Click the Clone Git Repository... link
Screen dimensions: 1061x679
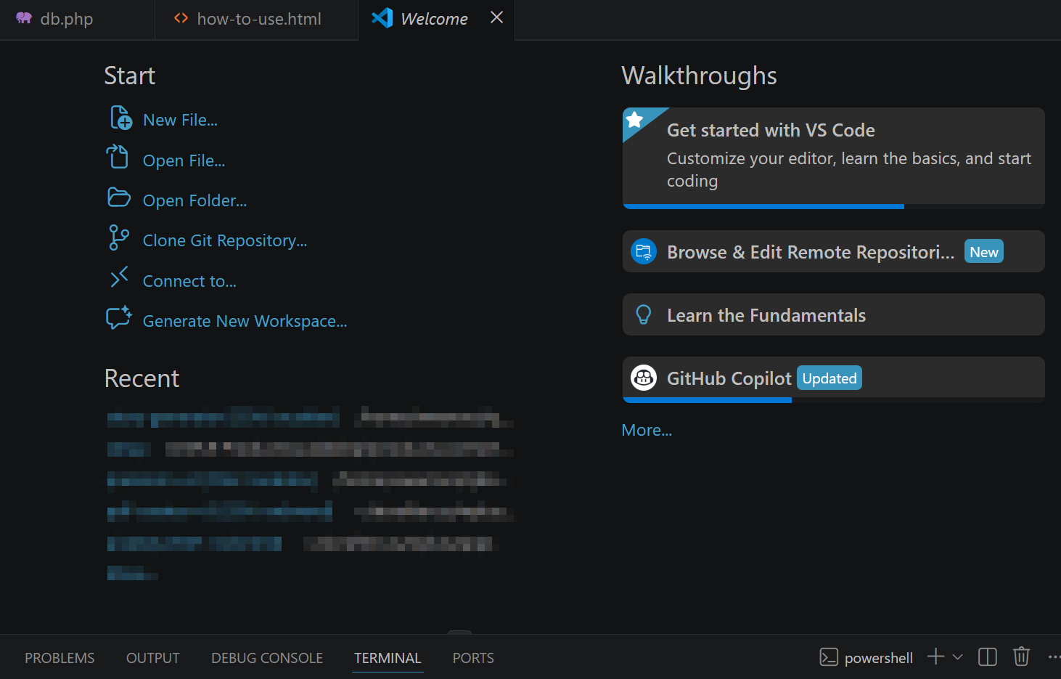[x=225, y=240]
